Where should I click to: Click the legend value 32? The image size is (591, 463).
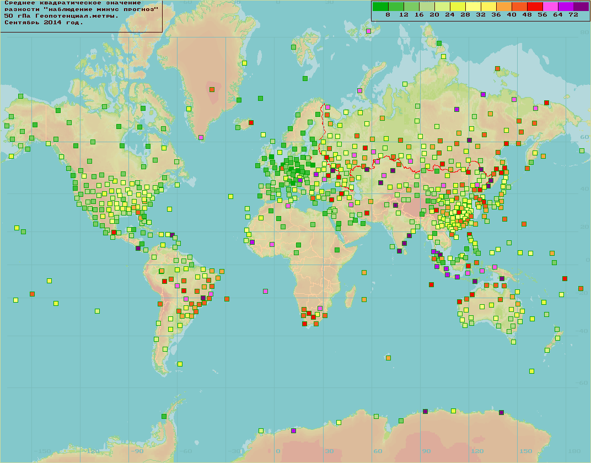pos(481,15)
